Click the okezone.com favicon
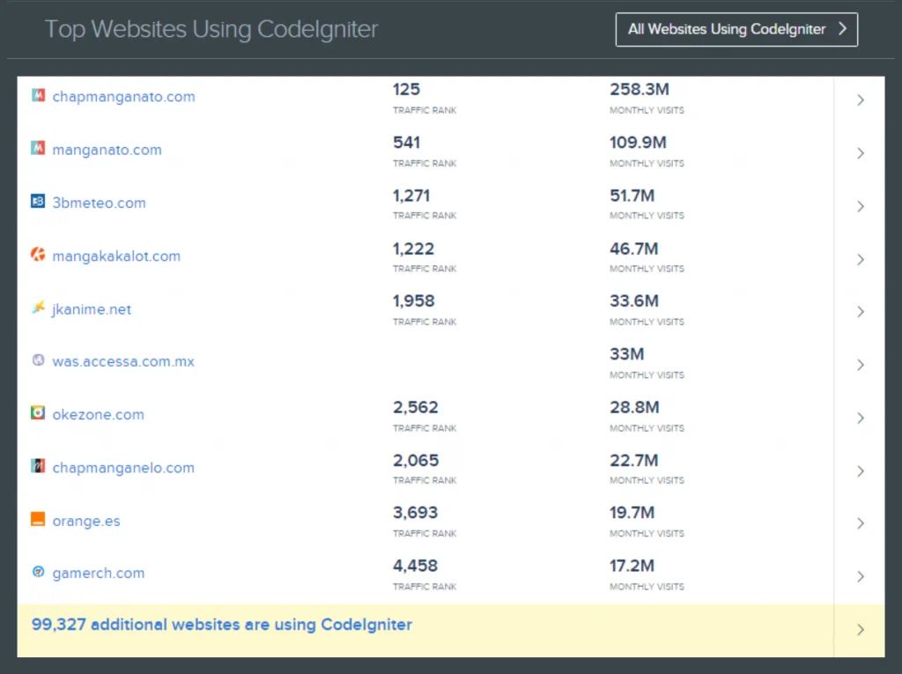 coord(38,412)
